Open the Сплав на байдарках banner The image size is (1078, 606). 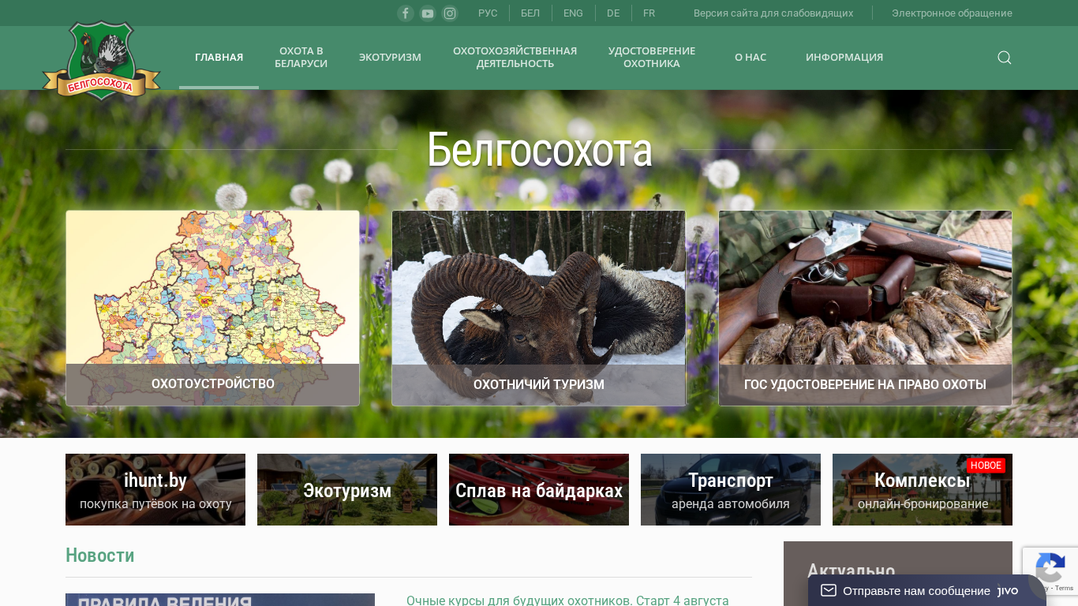[x=539, y=489]
